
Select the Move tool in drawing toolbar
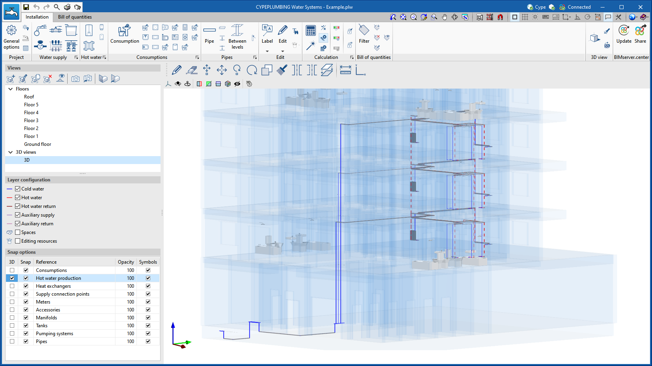click(x=222, y=70)
